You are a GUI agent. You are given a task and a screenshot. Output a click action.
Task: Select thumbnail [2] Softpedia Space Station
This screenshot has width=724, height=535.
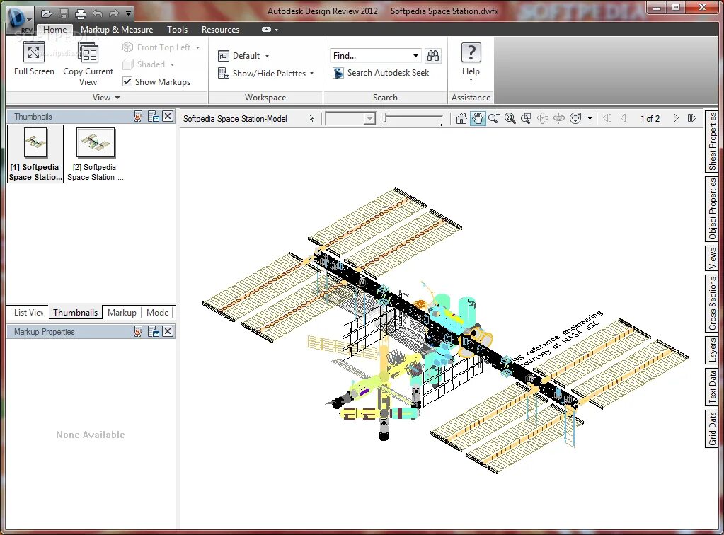pos(95,154)
